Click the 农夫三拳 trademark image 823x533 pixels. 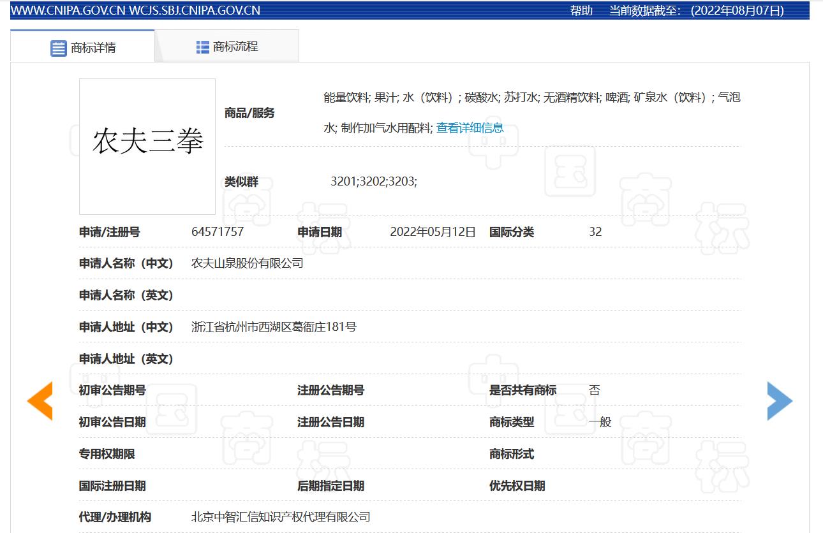pos(147,146)
